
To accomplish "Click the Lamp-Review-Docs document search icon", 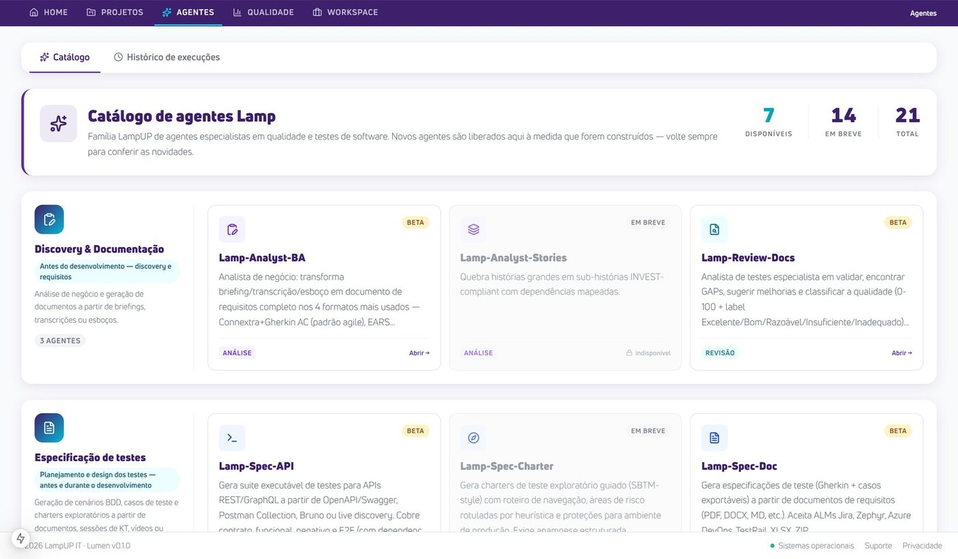I will (x=714, y=229).
